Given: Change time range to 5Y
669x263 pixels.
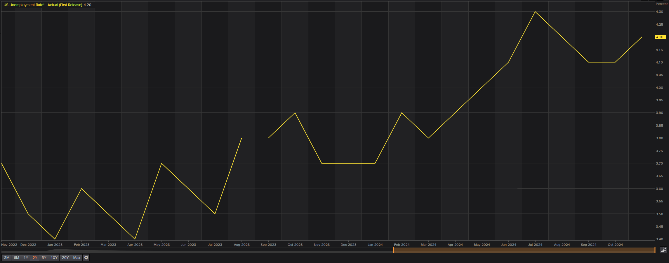Looking at the screenshot, I should (x=44, y=258).
